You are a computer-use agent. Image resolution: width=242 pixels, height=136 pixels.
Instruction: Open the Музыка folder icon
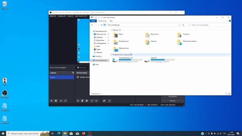click(147, 42)
